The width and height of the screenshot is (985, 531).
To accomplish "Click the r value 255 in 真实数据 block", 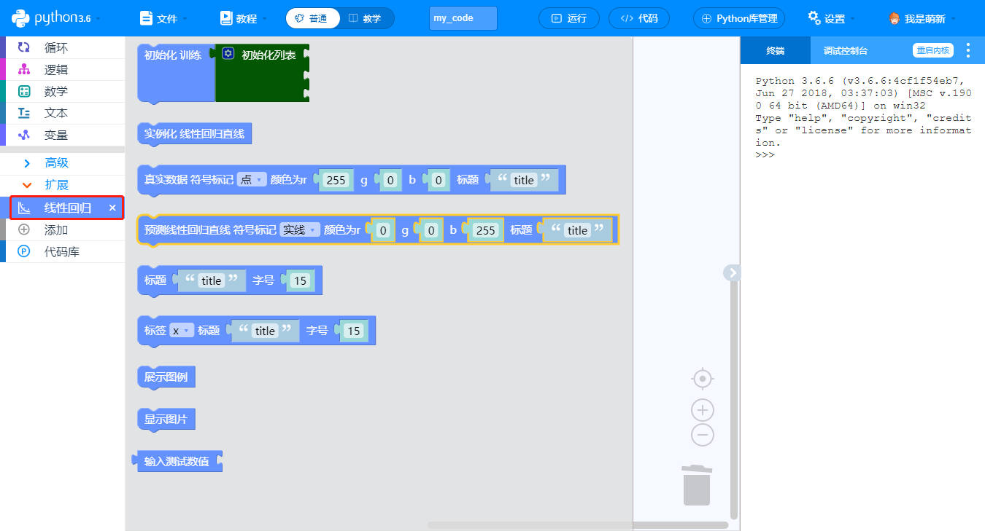I will tap(336, 180).
